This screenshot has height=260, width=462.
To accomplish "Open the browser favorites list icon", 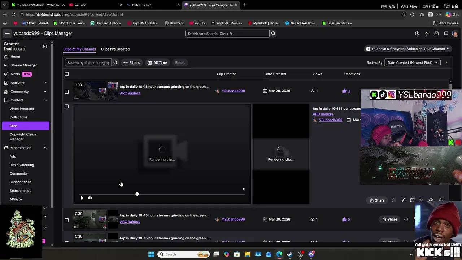I will point(422,14).
